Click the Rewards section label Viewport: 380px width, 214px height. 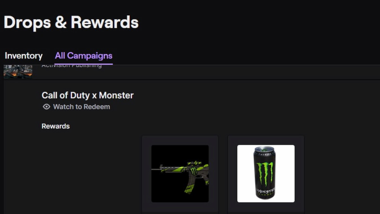55,126
